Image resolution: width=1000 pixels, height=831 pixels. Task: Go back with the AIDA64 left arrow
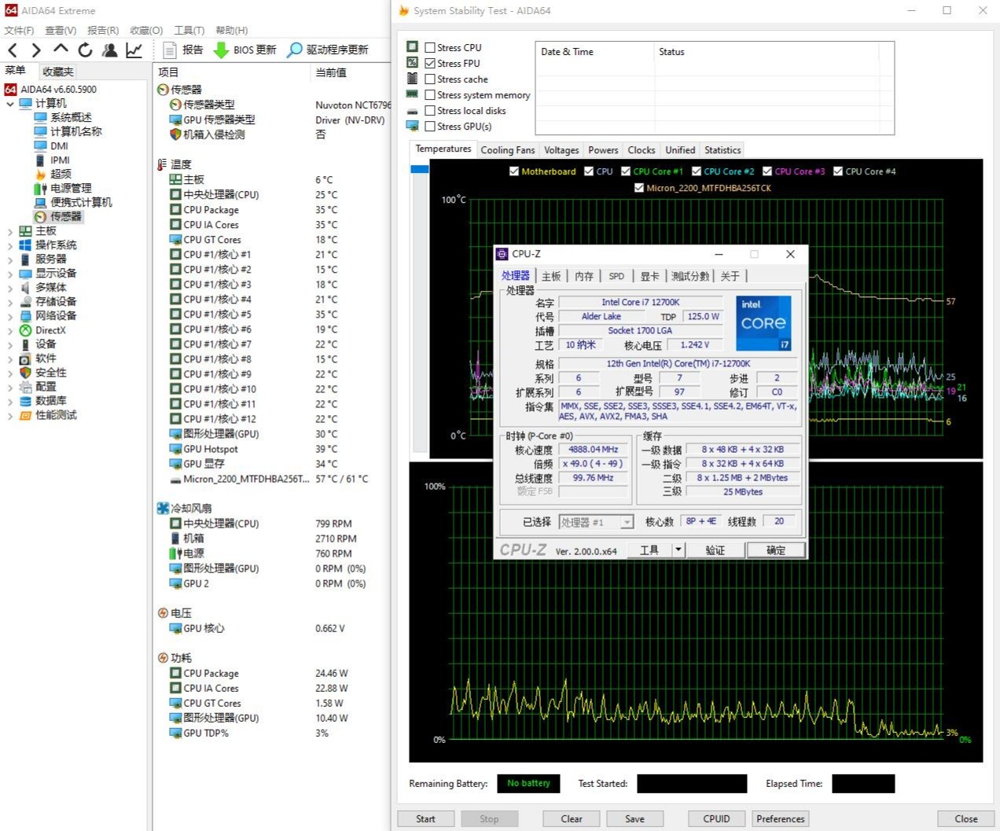(x=13, y=50)
